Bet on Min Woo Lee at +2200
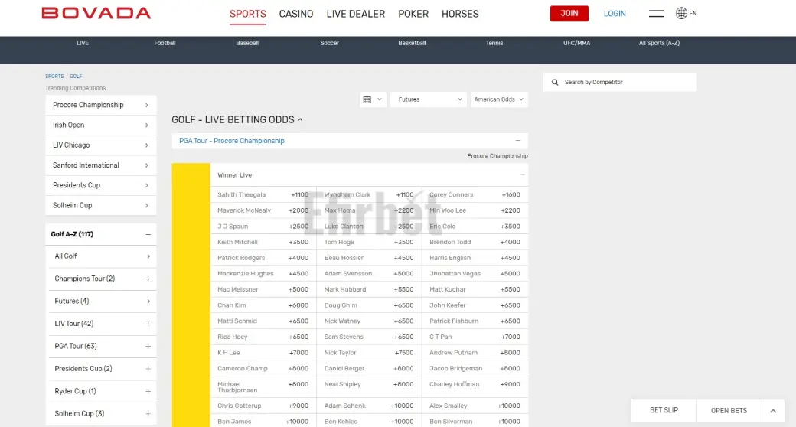 (x=475, y=210)
